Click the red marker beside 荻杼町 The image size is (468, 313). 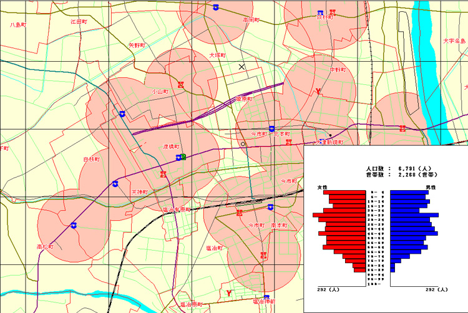pyautogui.click(x=333, y=12)
